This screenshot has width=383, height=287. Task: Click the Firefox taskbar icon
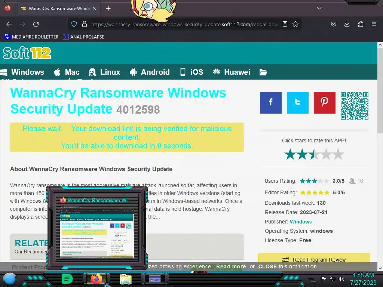(x=96, y=279)
